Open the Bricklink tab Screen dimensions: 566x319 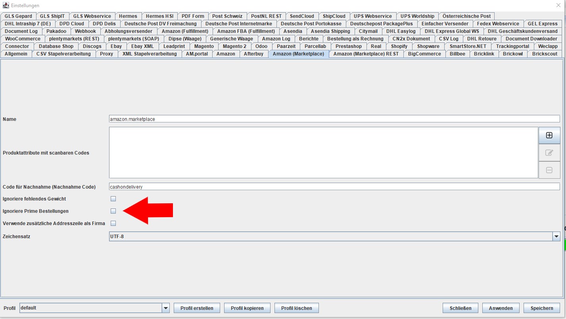coord(484,53)
